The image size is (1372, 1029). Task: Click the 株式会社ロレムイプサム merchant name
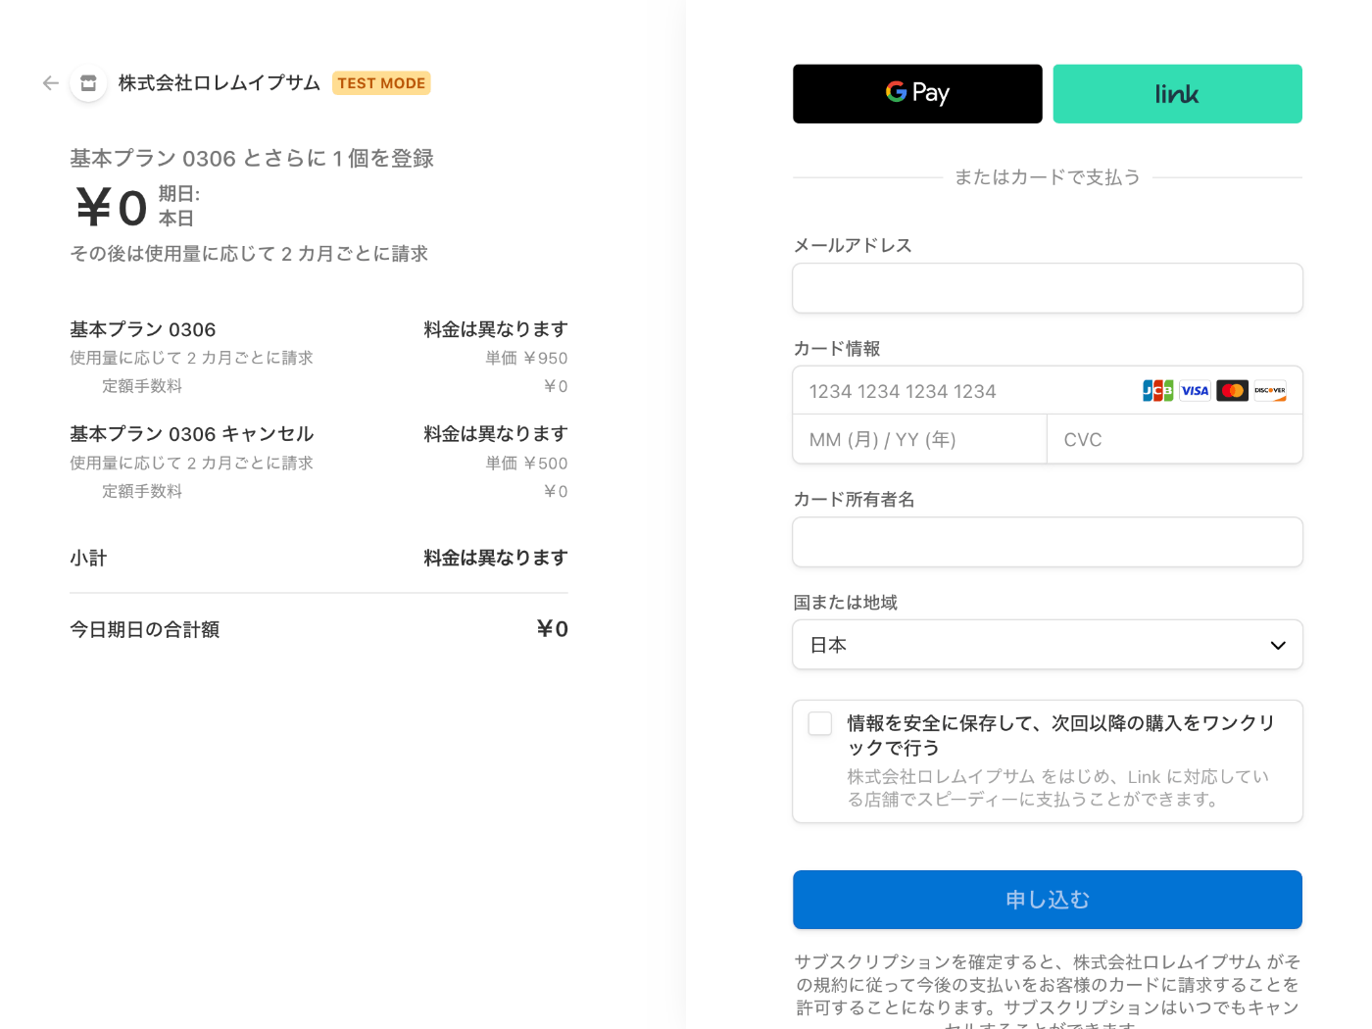[x=220, y=83]
